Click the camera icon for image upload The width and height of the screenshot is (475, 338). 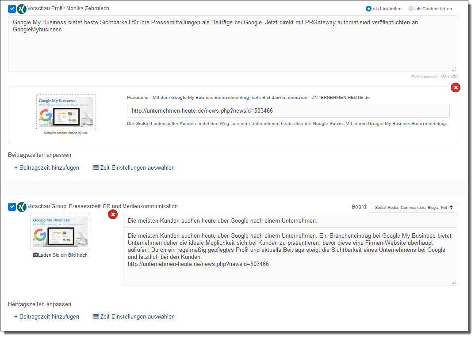(x=35, y=255)
